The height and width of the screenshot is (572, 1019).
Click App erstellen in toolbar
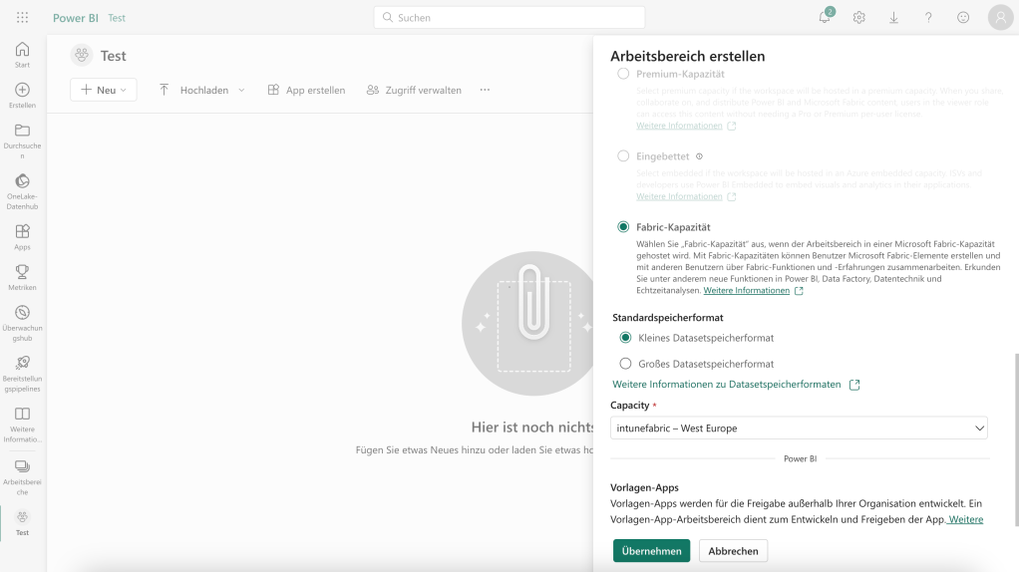coord(306,90)
